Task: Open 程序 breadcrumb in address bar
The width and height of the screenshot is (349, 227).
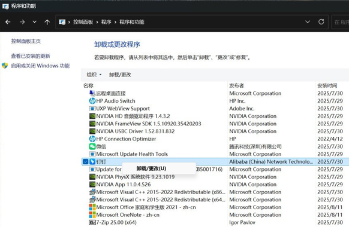Action: (x=106, y=22)
